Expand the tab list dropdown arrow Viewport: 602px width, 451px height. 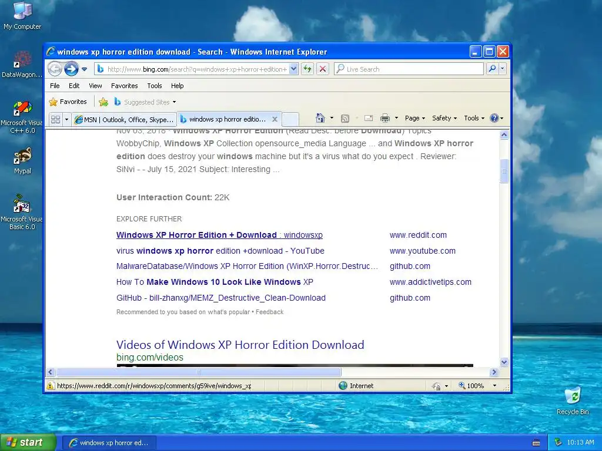pos(66,120)
